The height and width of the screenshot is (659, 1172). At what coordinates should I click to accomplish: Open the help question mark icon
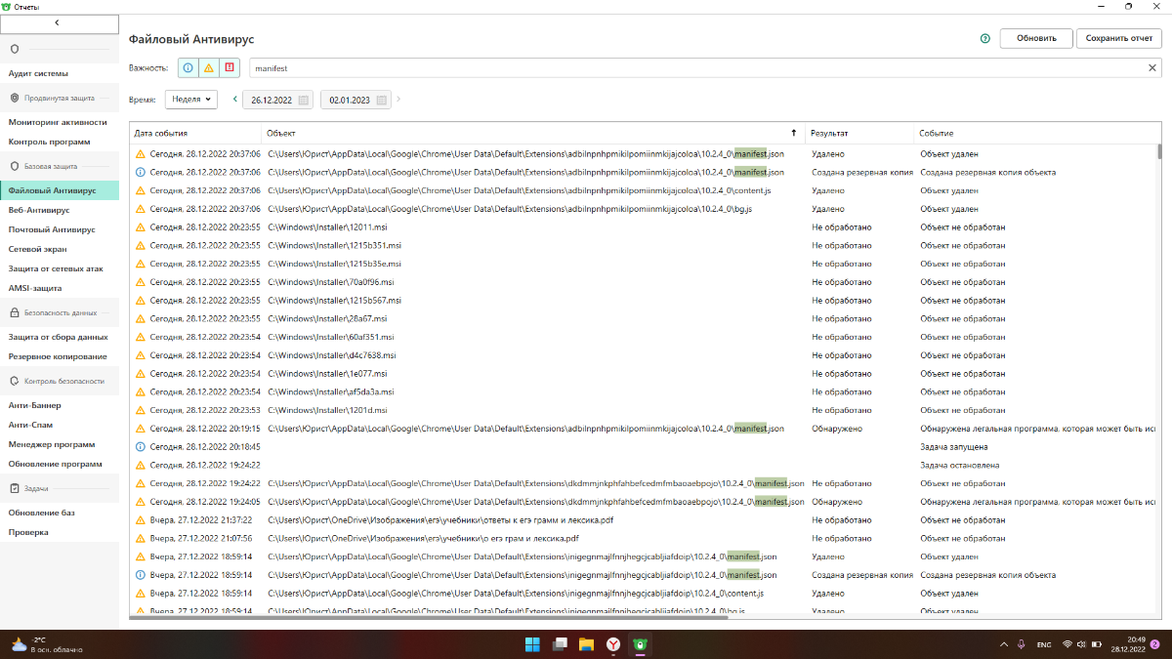[x=984, y=39]
